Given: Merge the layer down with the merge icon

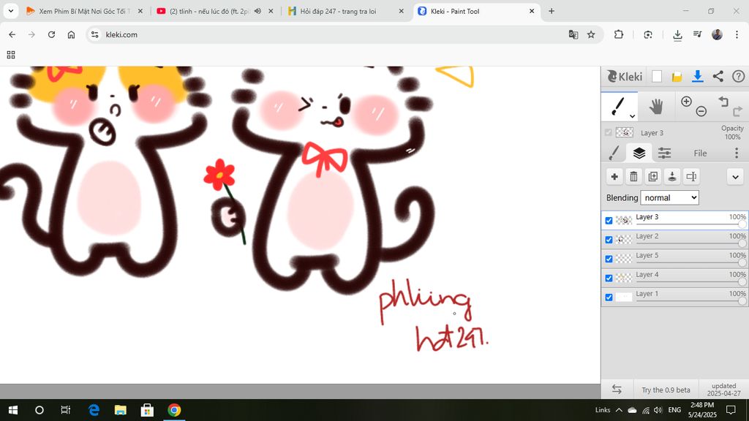Looking at the screenshot, I should click(x=671, y=176).
